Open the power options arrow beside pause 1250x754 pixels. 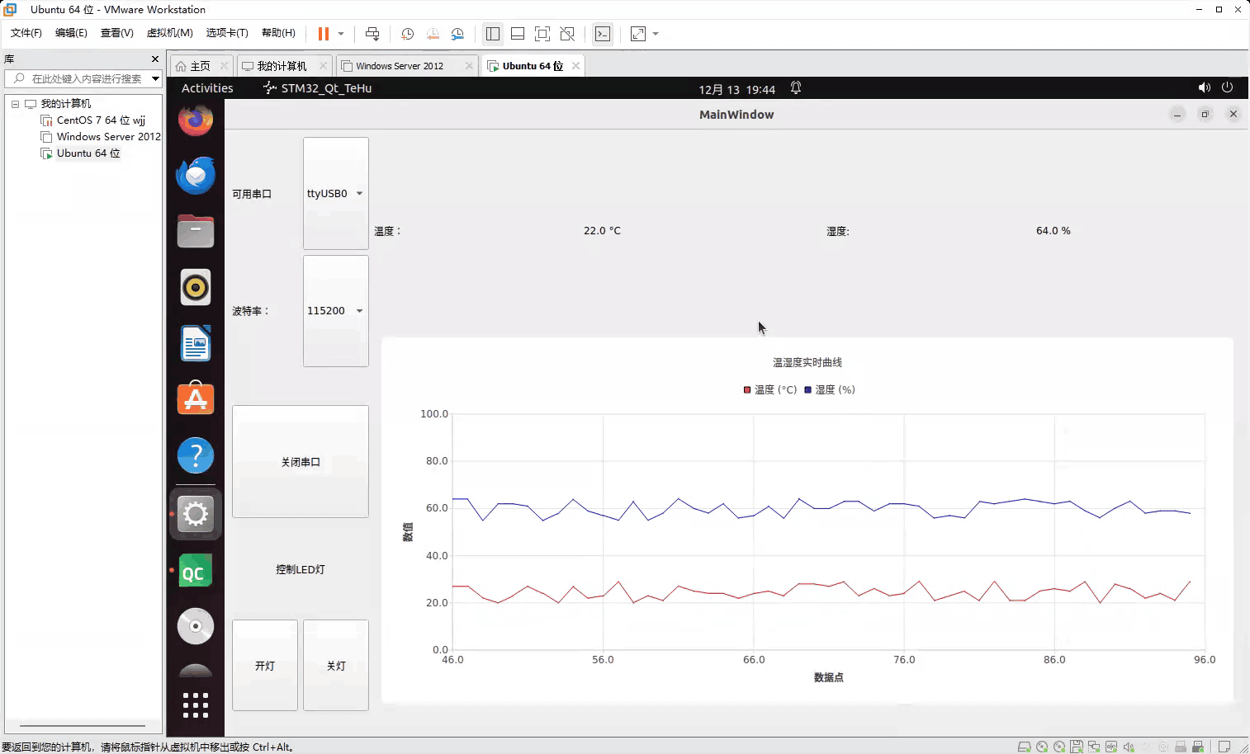click(341, 34)
